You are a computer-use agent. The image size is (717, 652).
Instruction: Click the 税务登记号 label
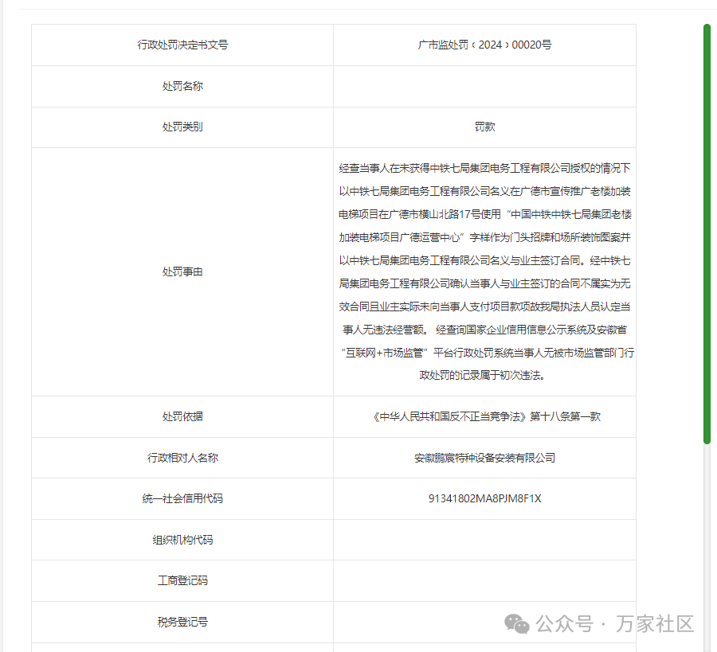(x=182, y=622)
